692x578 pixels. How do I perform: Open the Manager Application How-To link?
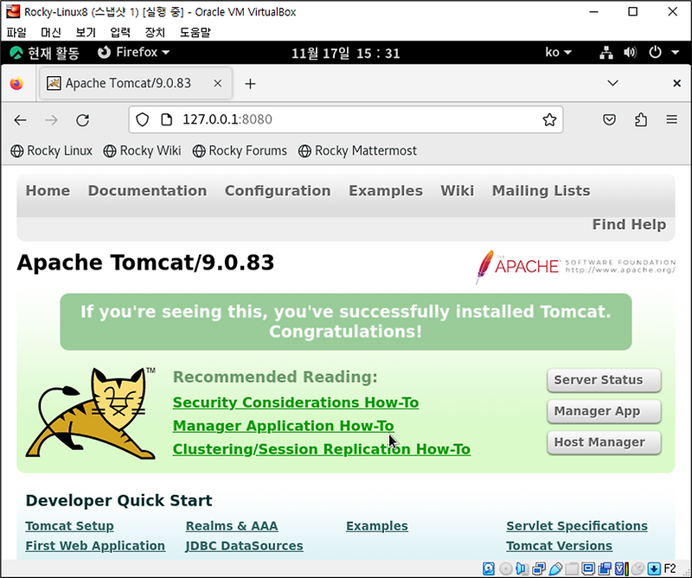(x=283, y=426)
